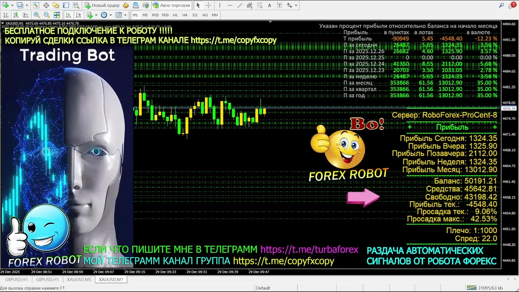The height and width of the screenshot is (292, 519).
Task: Zoom in on the chart
Action: [x=36, y=15]
